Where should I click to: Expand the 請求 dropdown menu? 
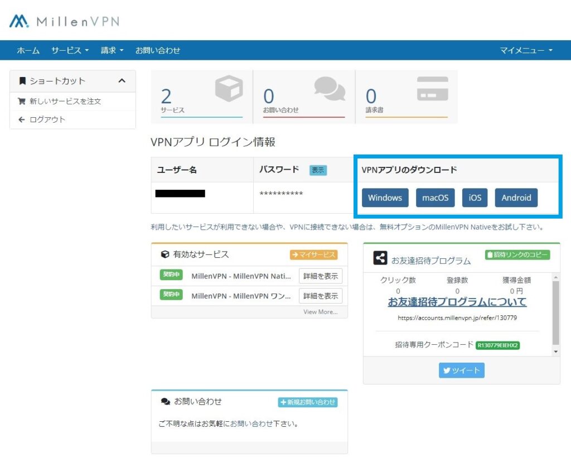(x=112, y=50)
